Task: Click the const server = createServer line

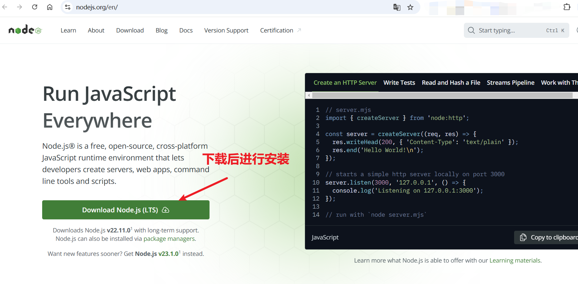Action: [x=401, y=134]
